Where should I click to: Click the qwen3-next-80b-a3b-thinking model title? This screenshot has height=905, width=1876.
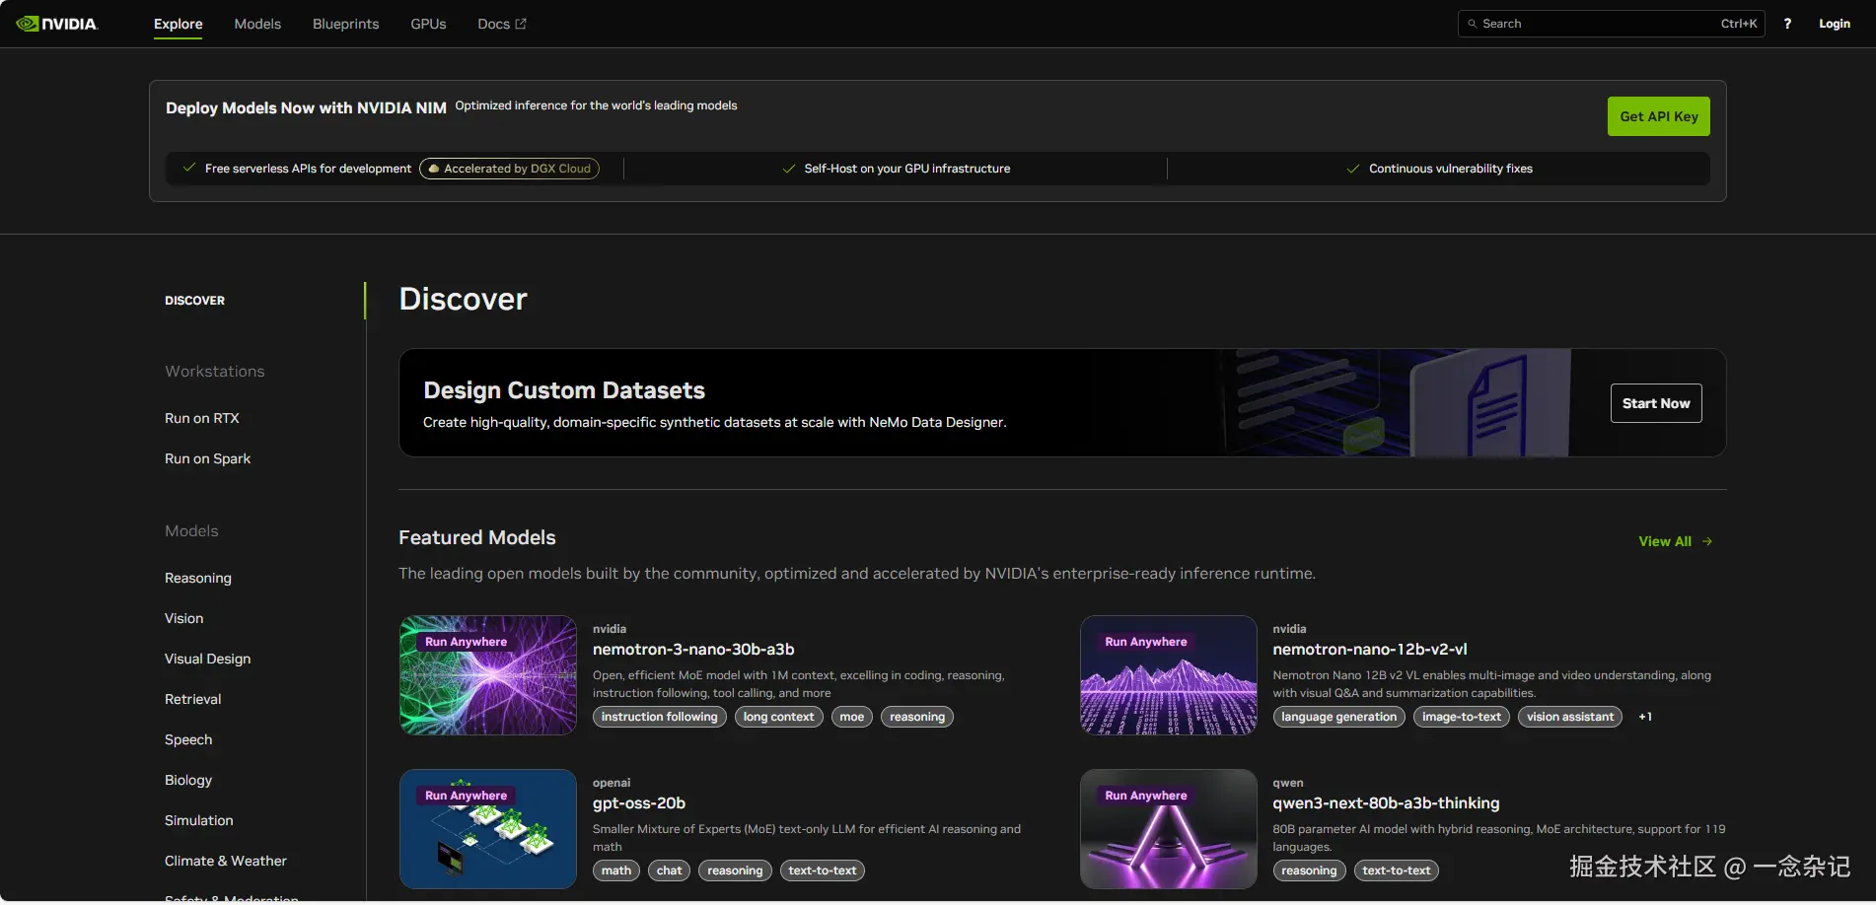coord(1386,803)
